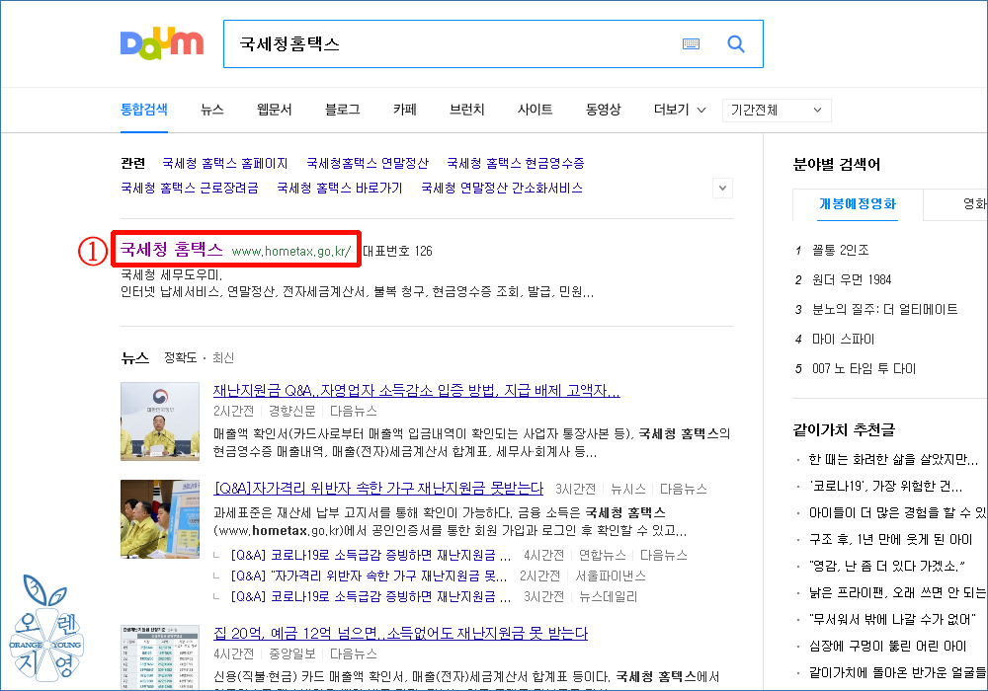
Task: Click related search 국세청 홈택스 현금영수증
Action: [x=516, y=163]
